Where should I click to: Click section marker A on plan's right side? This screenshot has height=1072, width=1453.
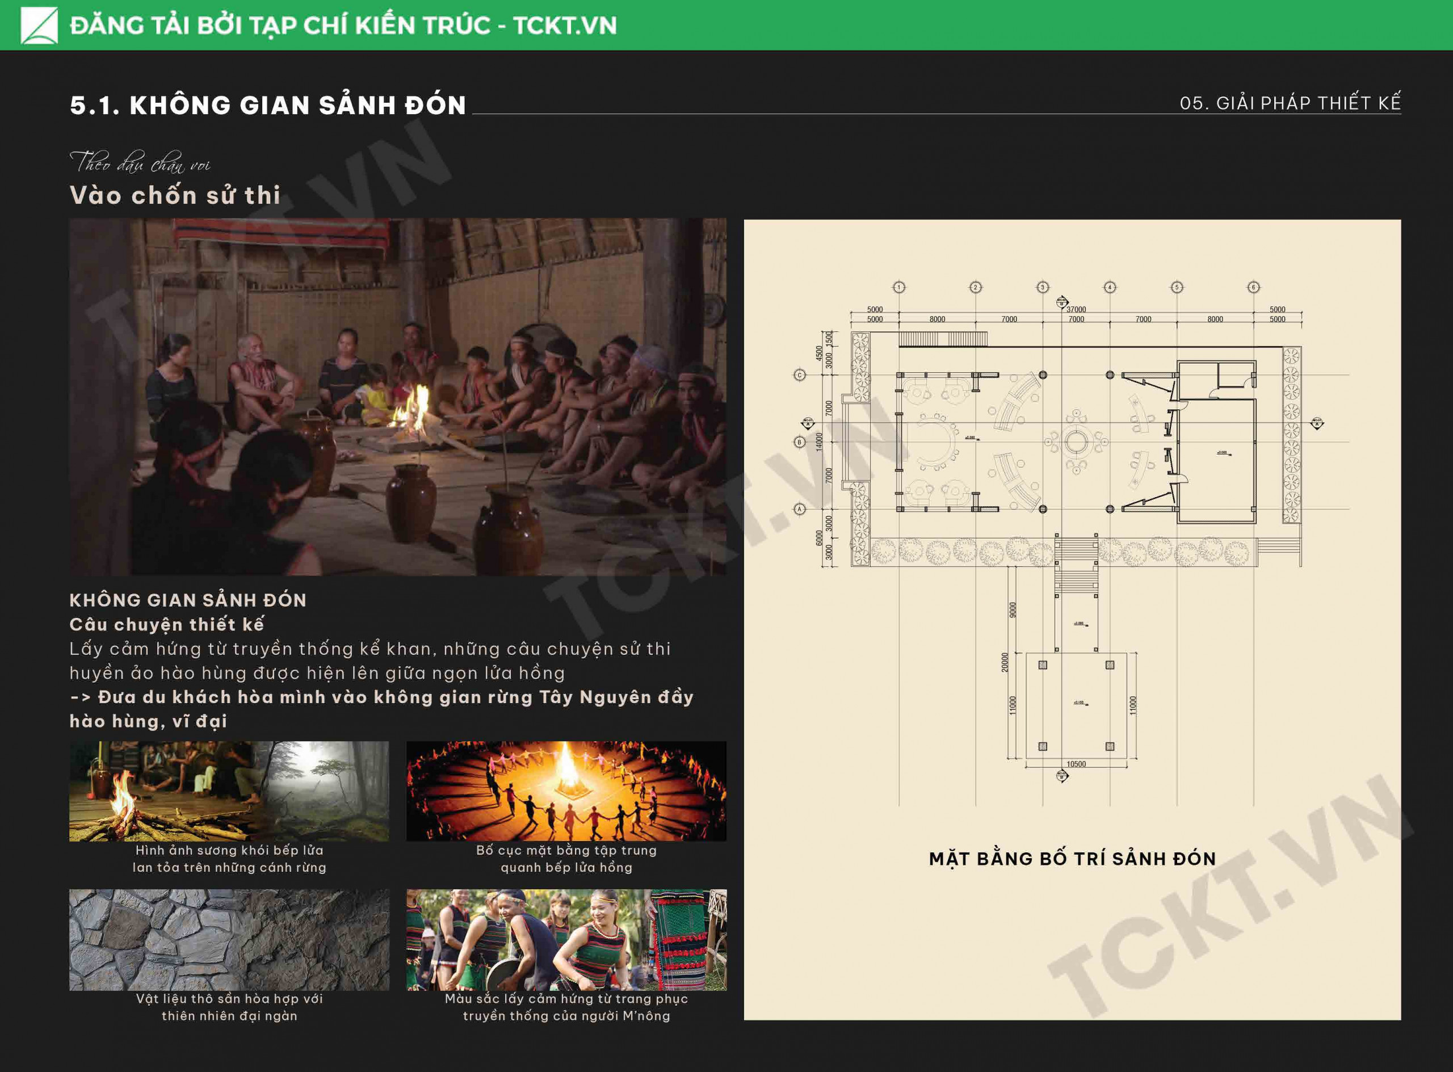[x=1317, y=424]
